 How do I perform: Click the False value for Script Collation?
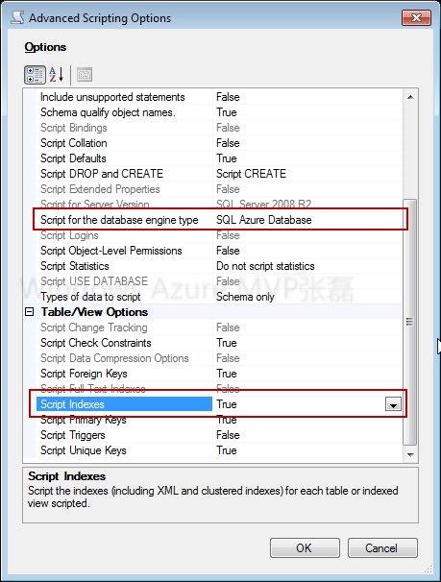pyautogui.click(x=307, y=143)
